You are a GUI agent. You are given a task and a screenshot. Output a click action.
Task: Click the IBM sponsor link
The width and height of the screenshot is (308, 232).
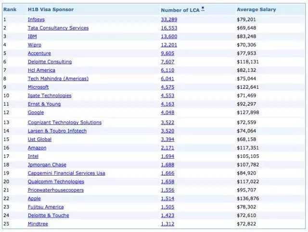pos(32,37)
